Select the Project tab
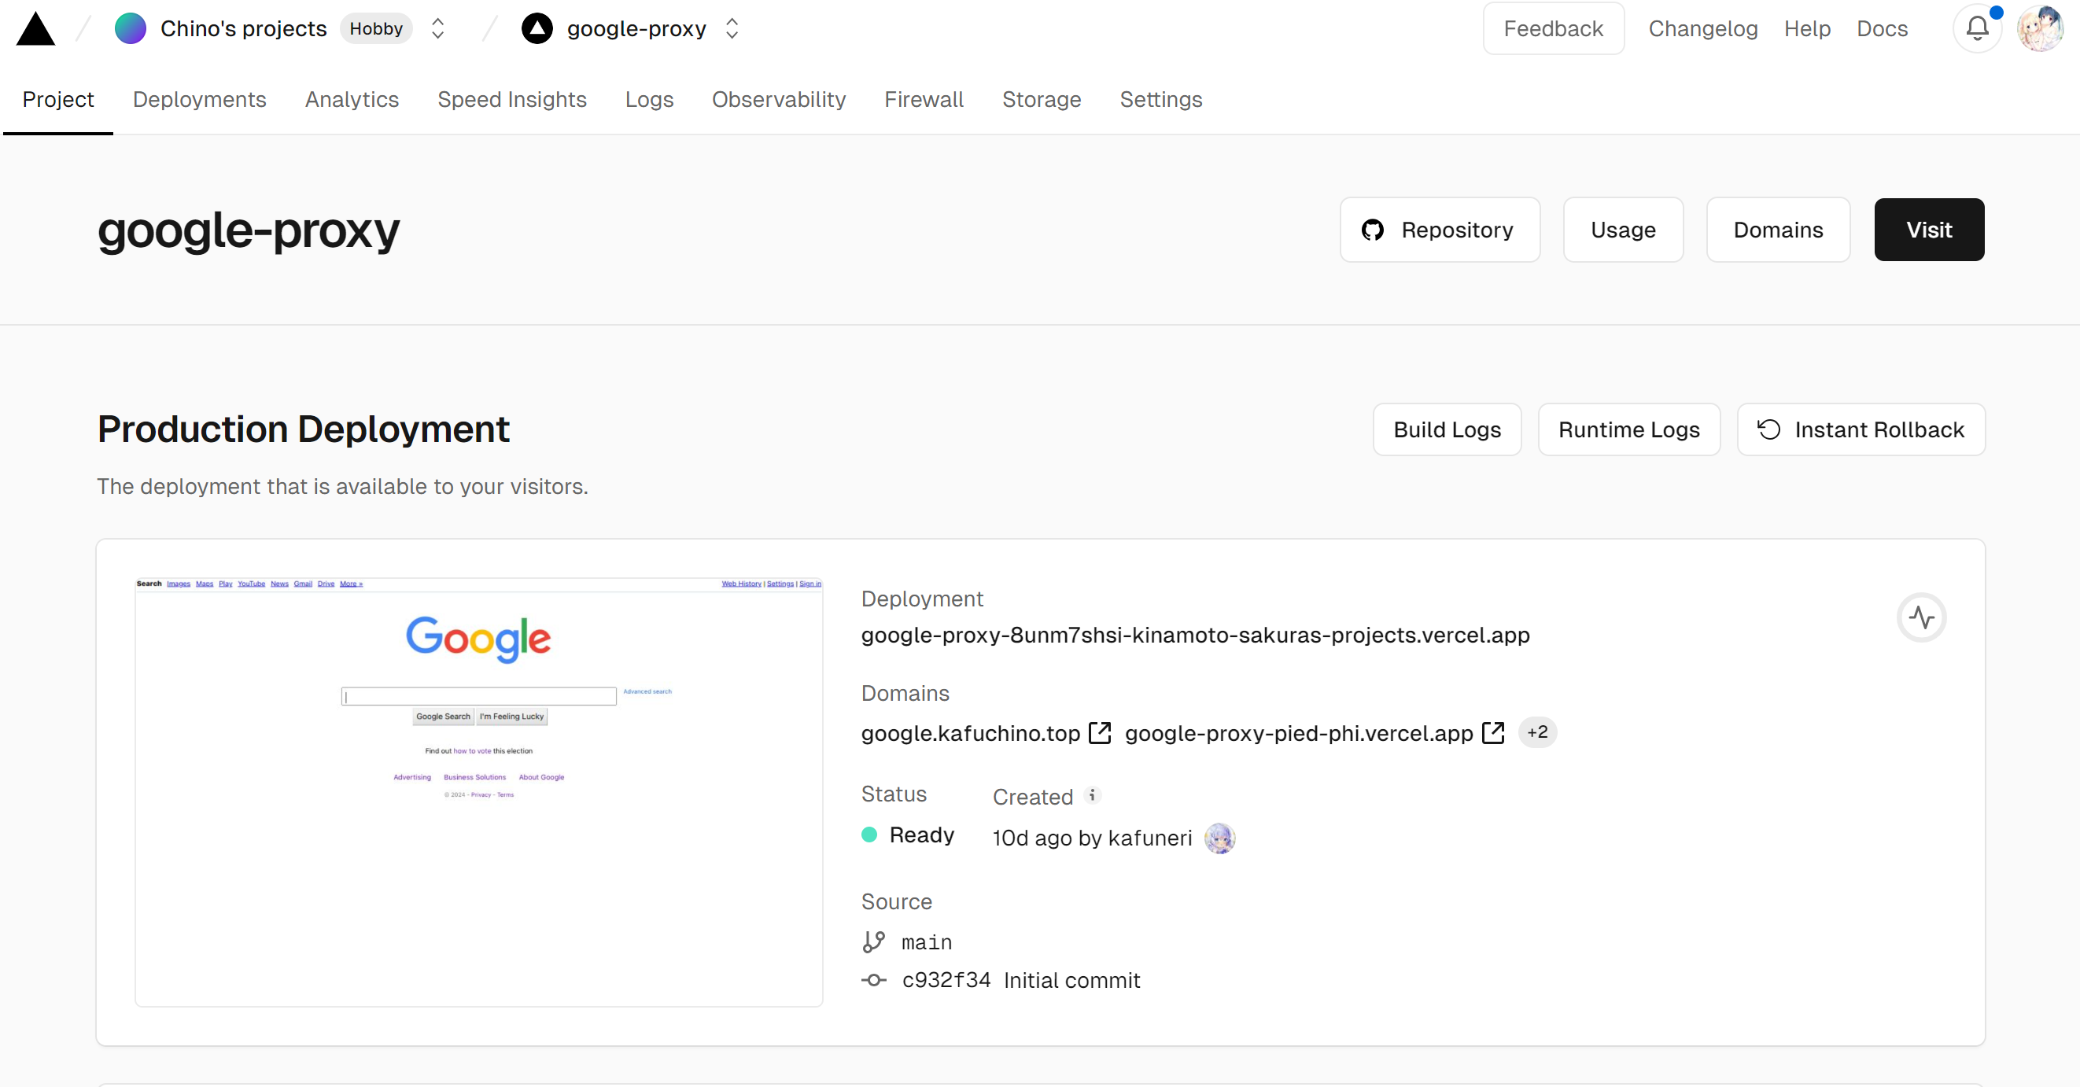The height and width of the screenshot is (1087, 2080). [58, 99]
